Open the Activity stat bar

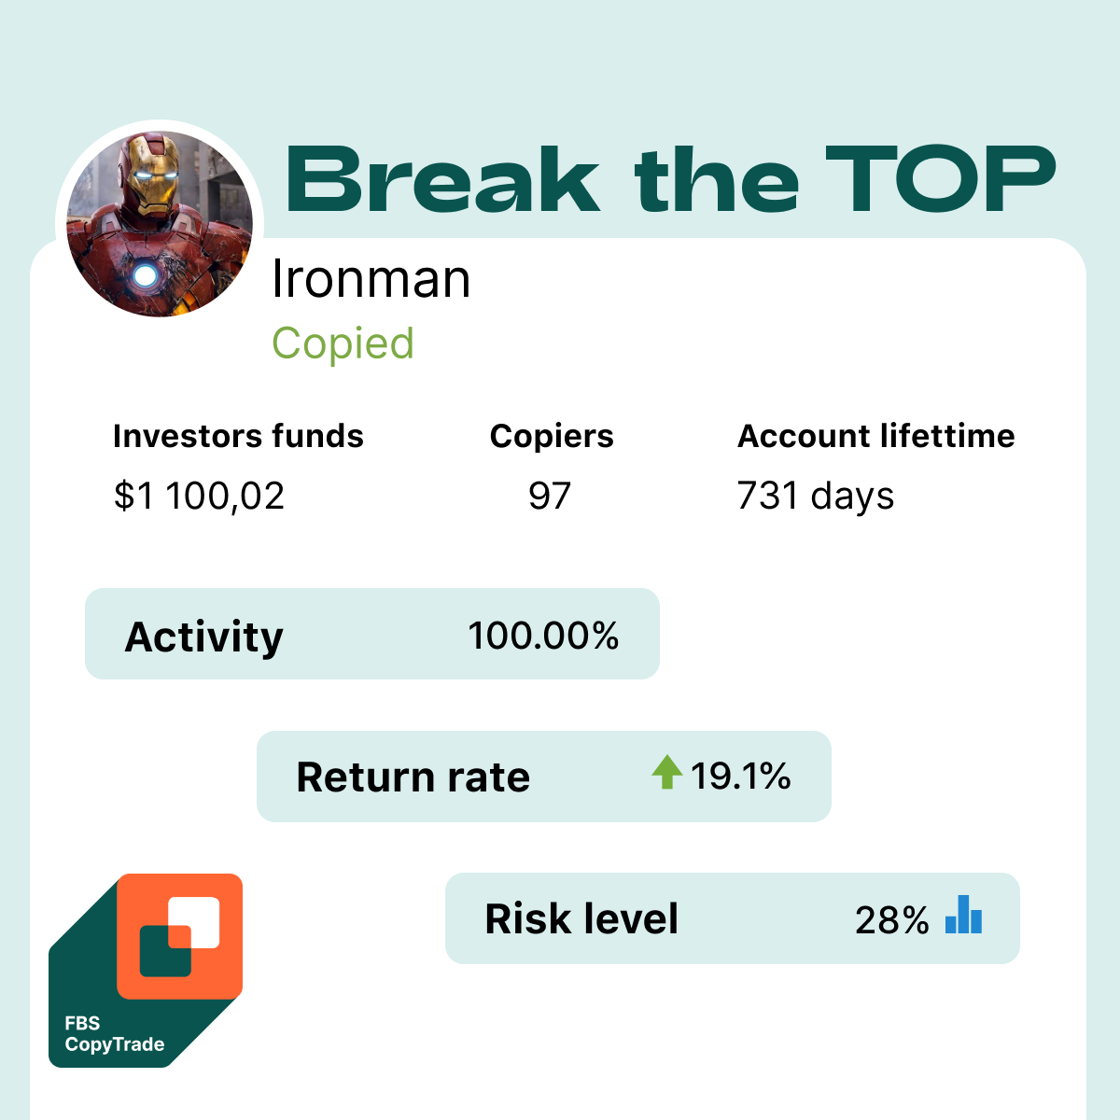[x=372, y=634]
